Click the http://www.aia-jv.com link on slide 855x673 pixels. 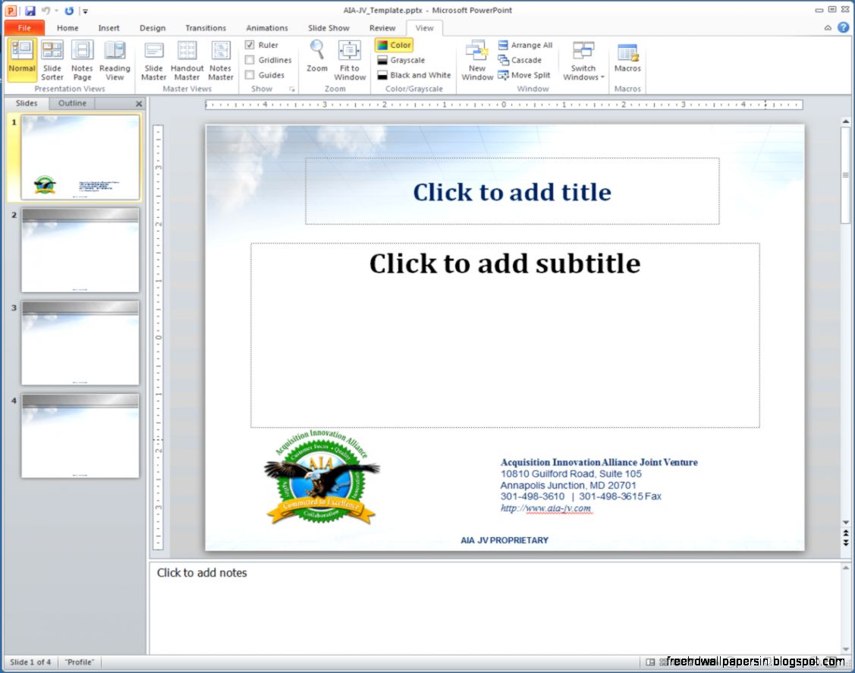click(x=545, y=508)
